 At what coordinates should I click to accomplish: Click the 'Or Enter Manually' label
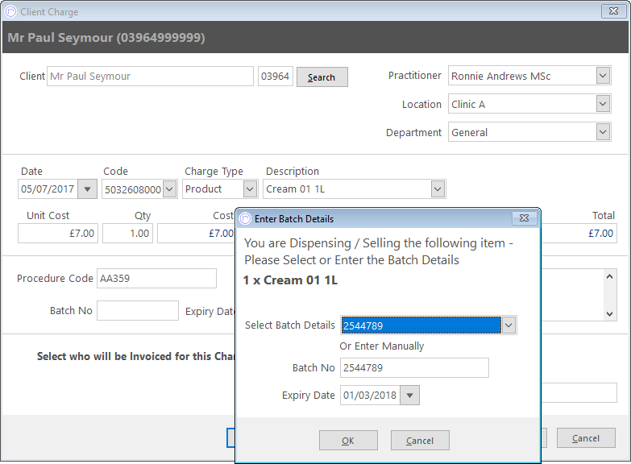pos(382,346)
